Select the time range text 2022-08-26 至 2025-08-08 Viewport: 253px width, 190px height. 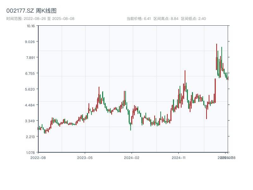(49, 19)
